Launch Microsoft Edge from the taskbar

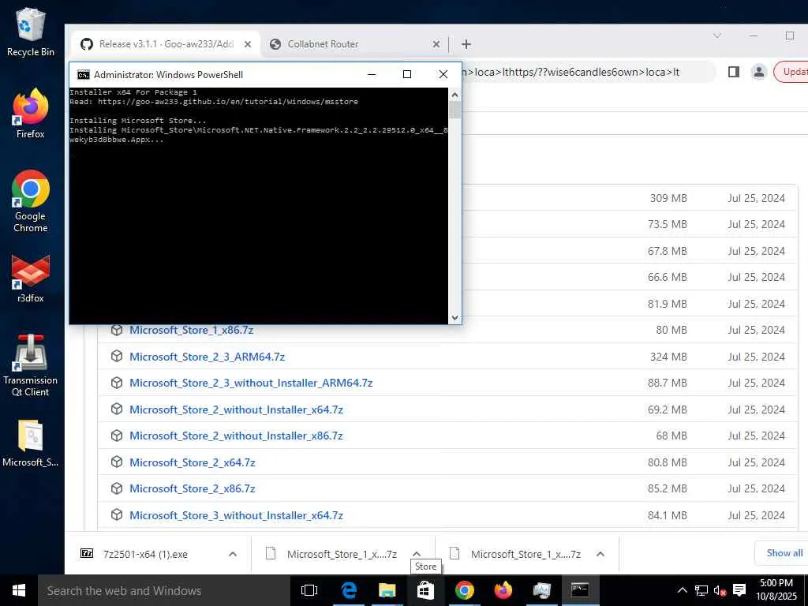point(349,590)
